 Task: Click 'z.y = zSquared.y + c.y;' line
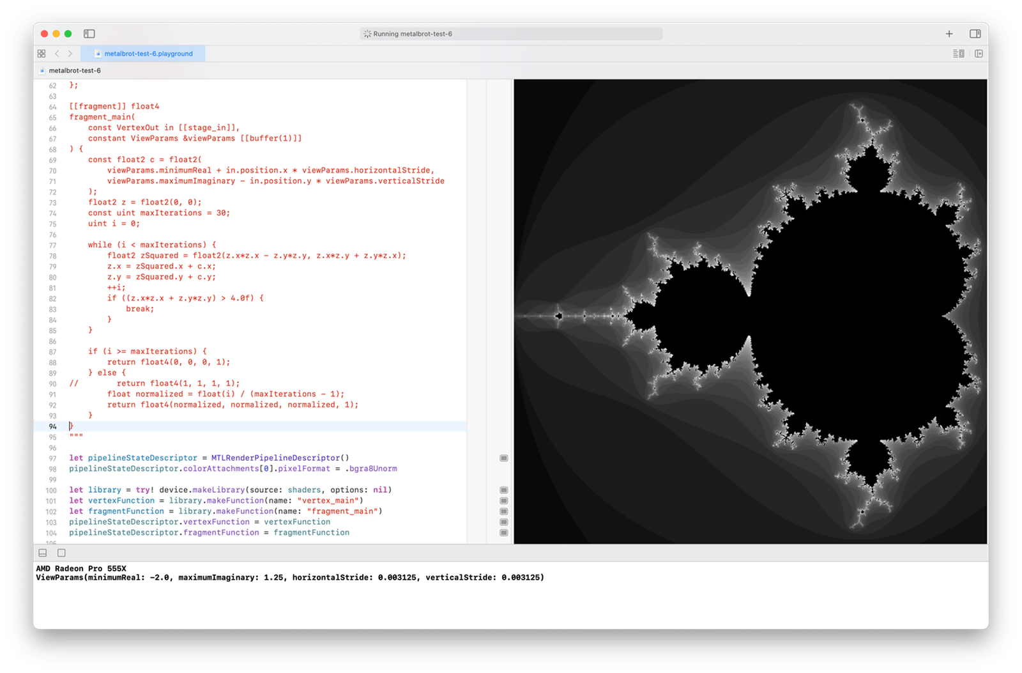162,277
